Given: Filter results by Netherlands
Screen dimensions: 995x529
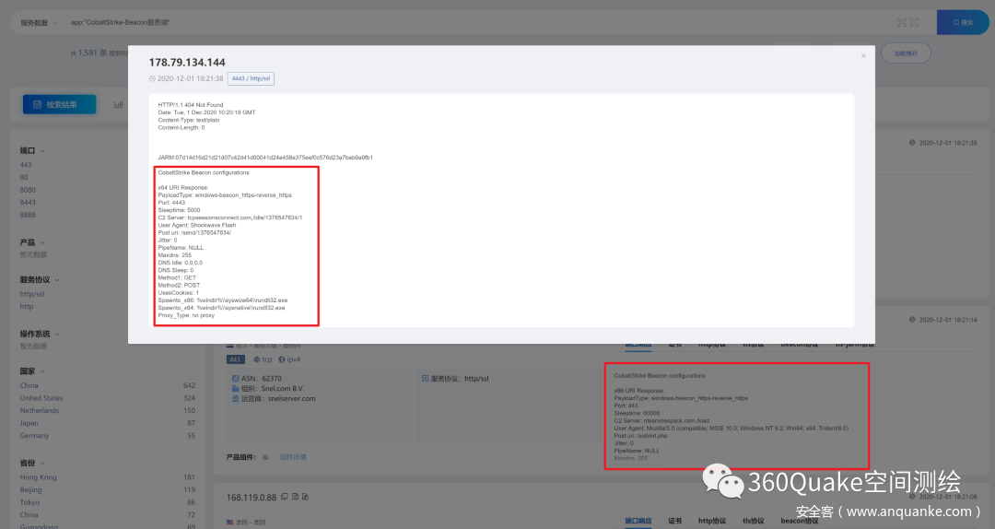Looking at the screenshot, I should click(40, 410).
